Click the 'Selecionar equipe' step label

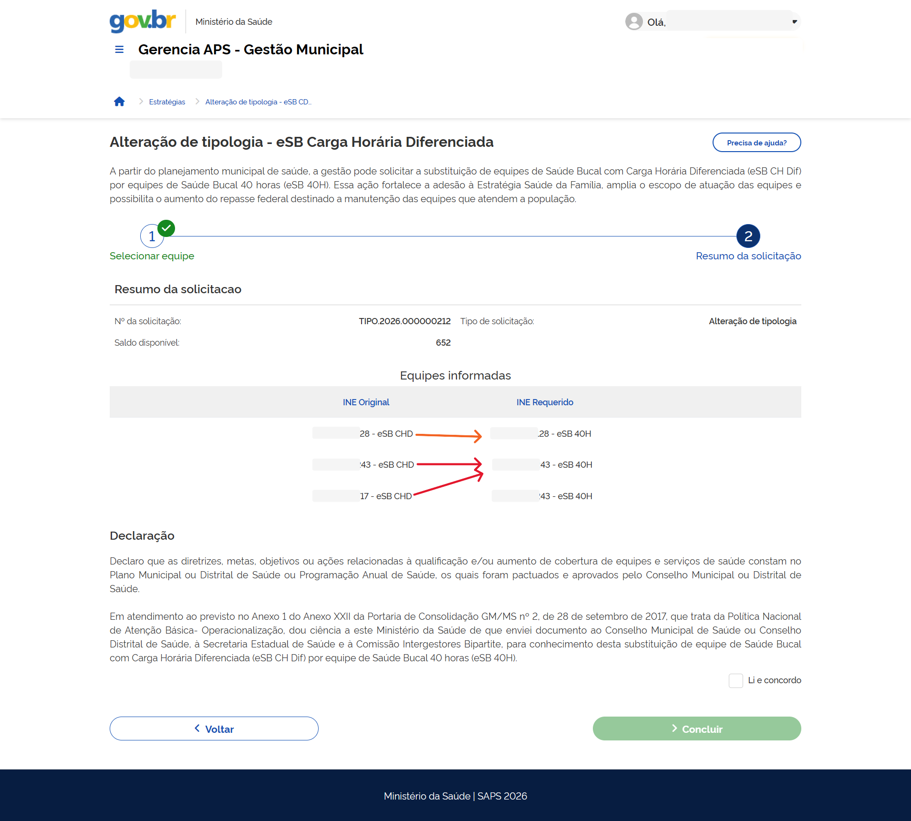click(x=152, y=256)
